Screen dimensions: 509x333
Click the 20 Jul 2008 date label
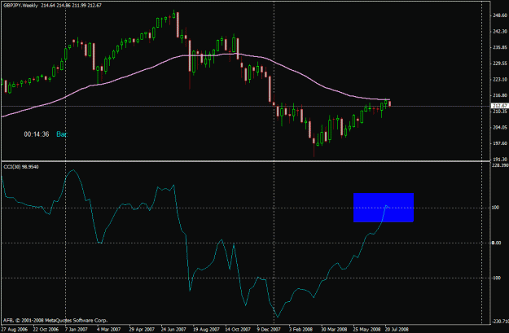coord(397,330)
